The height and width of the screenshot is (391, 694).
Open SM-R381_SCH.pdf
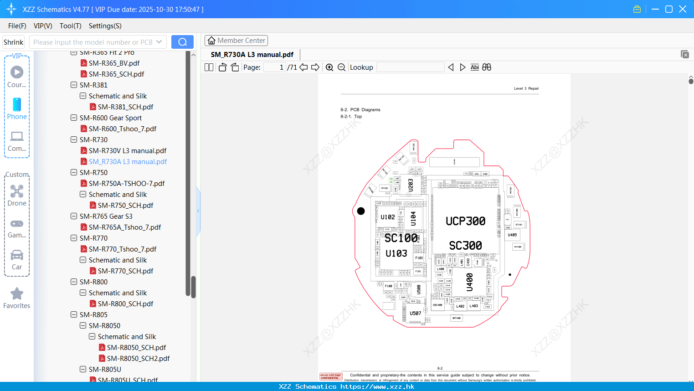point(125,107)
